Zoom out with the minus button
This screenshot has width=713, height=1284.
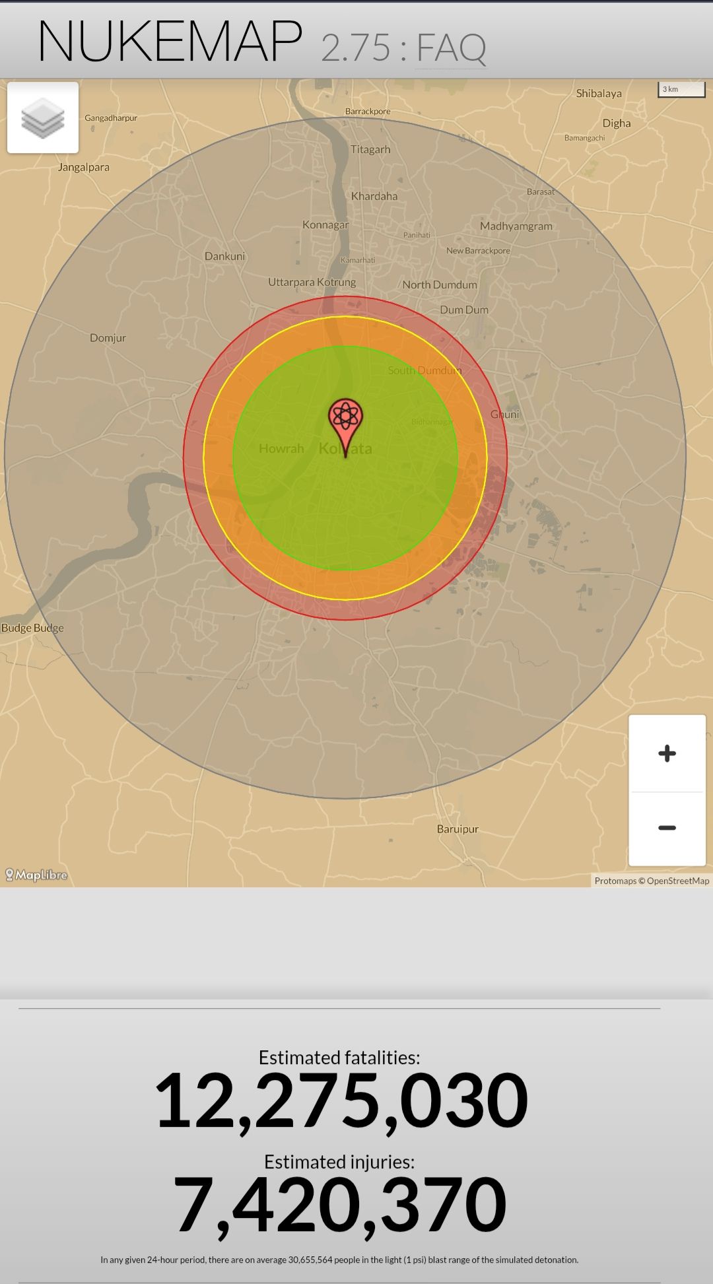(667, 828)
